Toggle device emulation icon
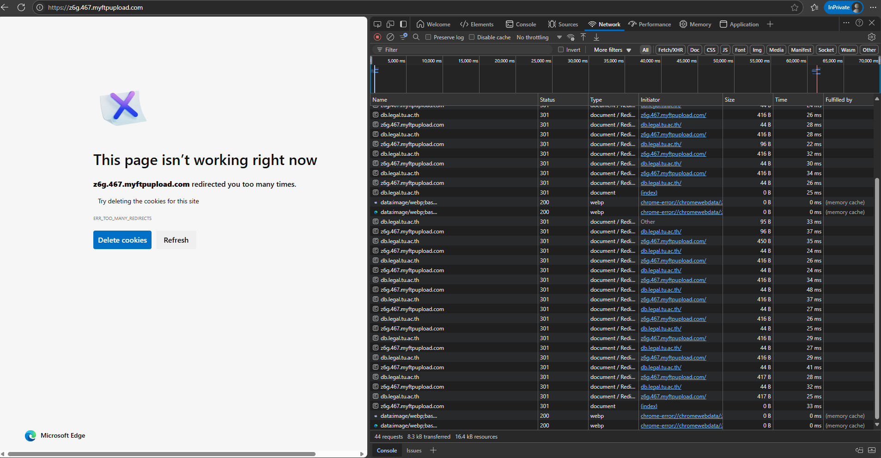This screenshot has width=881, height=458. [390, 24]
